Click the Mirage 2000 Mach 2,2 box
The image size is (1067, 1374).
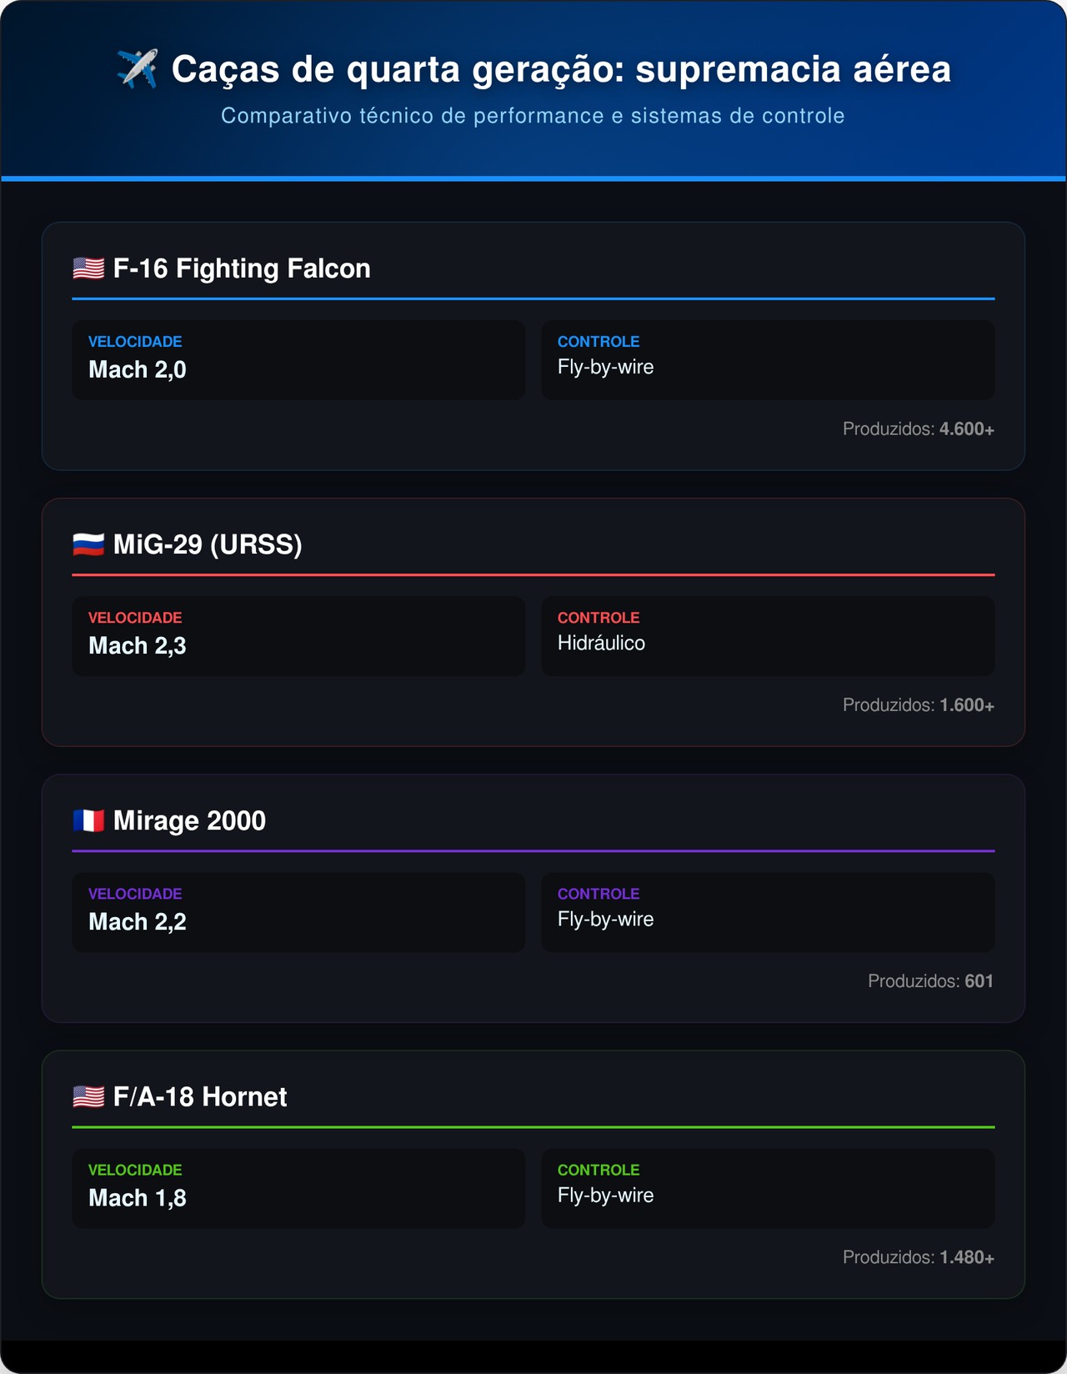pyautogui.click(x=298, y=912)
